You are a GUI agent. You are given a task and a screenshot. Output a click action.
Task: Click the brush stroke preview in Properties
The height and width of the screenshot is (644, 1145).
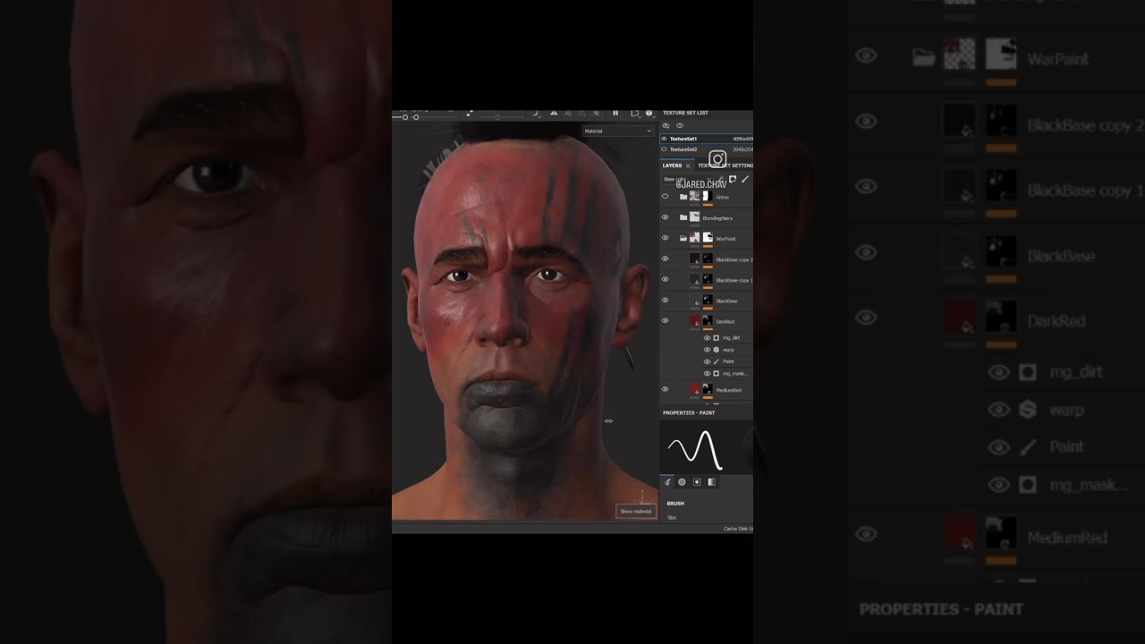point(696,449)
